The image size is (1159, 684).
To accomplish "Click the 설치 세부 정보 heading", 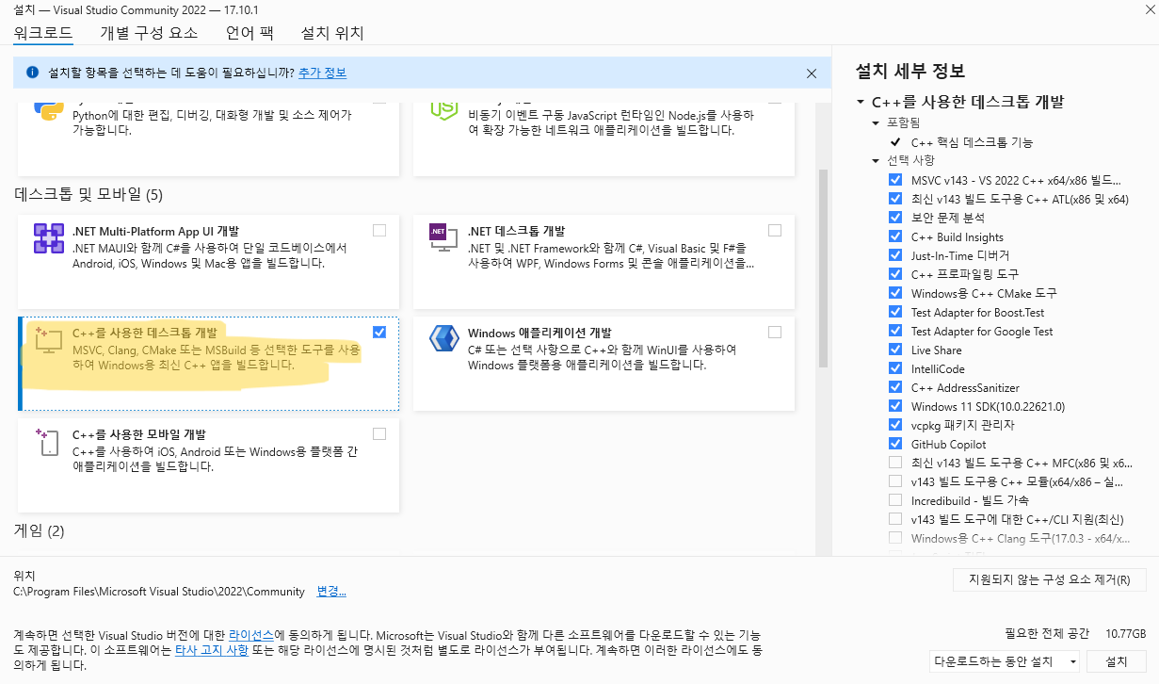I will point(909,72).
